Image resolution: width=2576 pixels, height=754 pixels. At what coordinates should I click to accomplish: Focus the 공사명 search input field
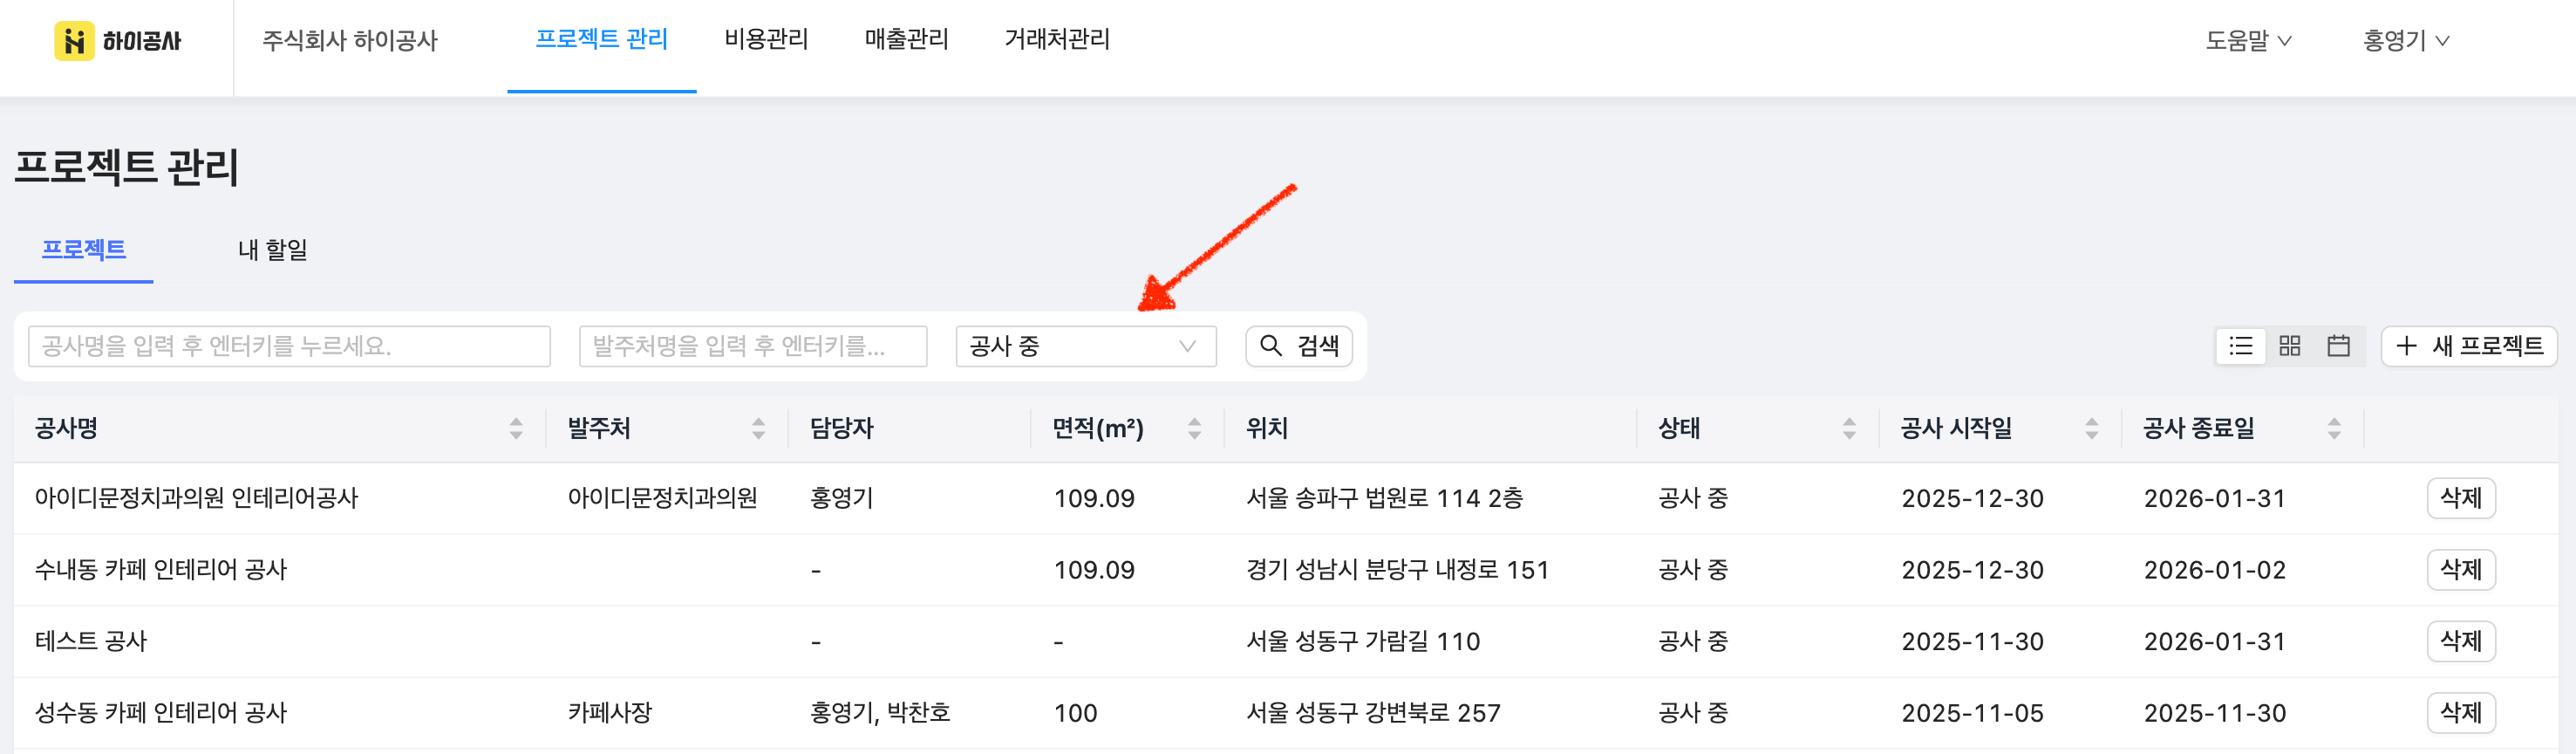(289, 346)
